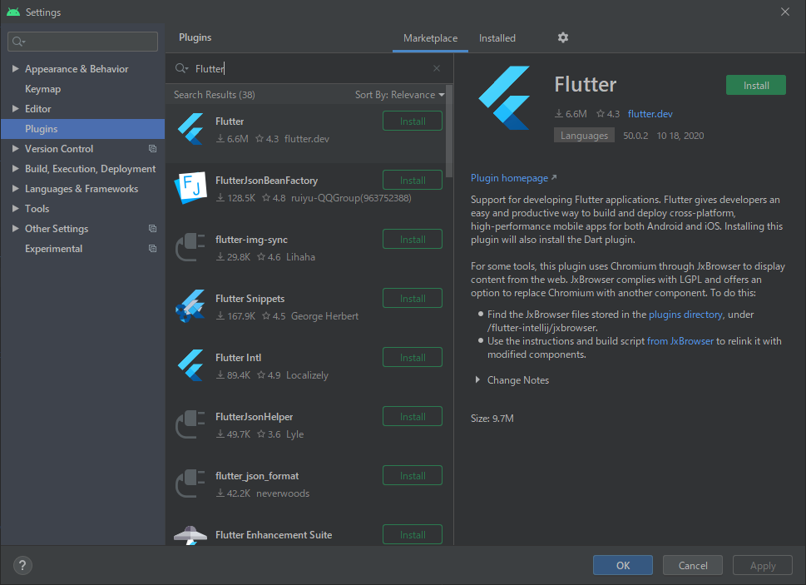Viewport: 806px width, 585px height.
Task: Open the Help question mark button
Action: click(22, 566)
